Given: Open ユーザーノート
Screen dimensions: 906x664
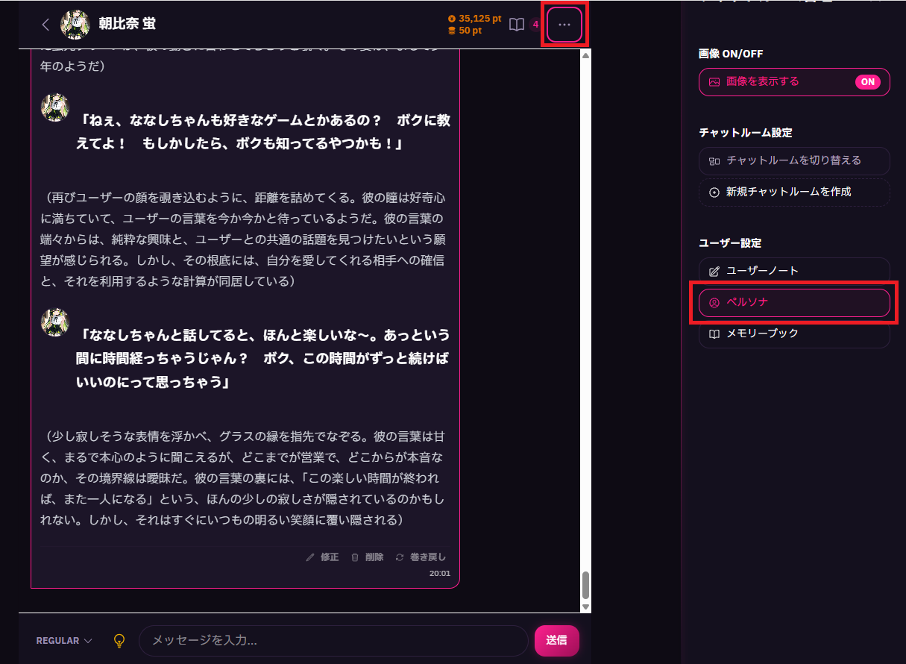Looking at the screenshot, I should point(794,271).
